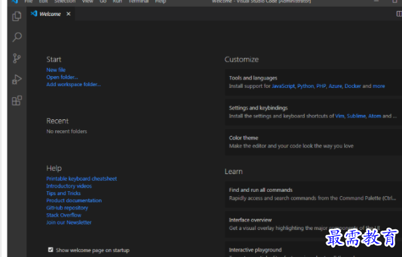The height and width of the screenshot is (257, 402).
Task: Click the Open folder... link
Action: coord(62,77)
